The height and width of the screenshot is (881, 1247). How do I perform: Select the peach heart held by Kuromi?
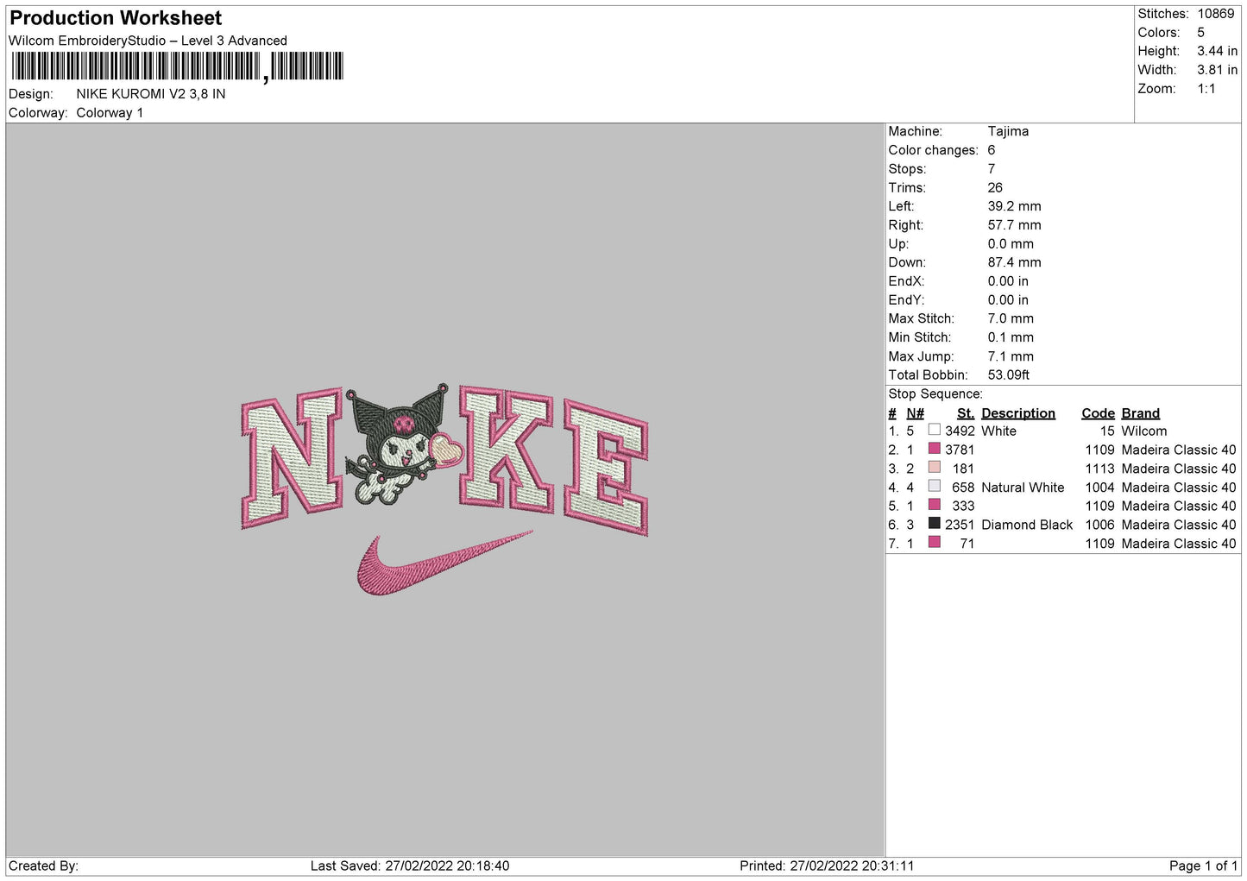coord(445,450)
